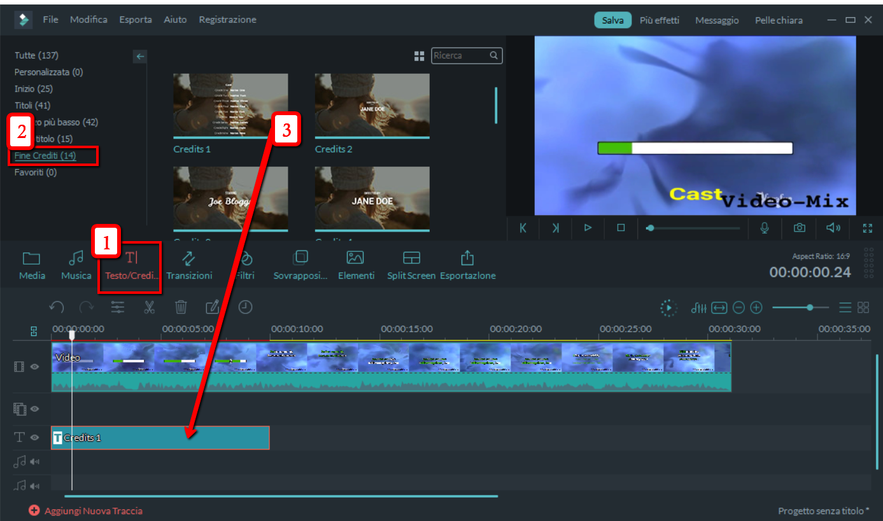Select the Credits 2 thumbnail
This screenshot has height=521, width=883.
(372, 106)
